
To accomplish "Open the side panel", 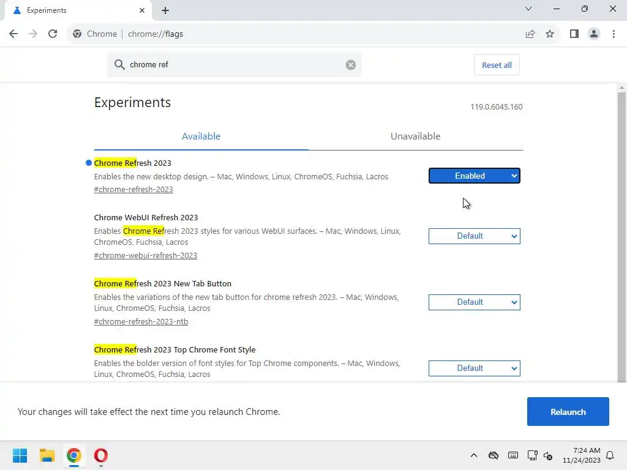I will pos(574,34).
